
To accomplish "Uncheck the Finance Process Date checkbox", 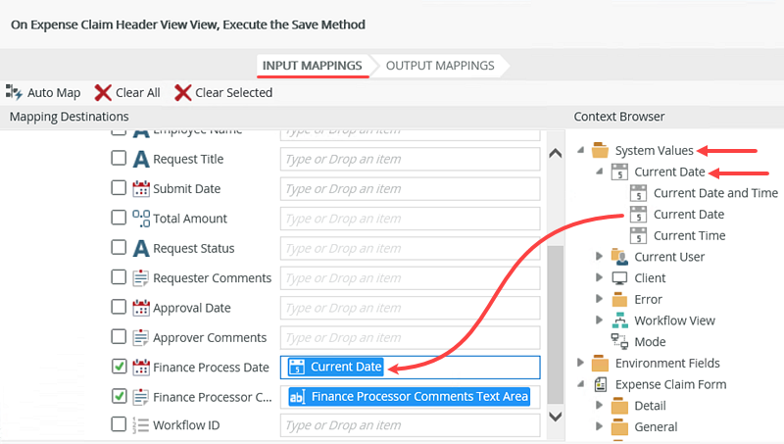I will tap(119, 367).
